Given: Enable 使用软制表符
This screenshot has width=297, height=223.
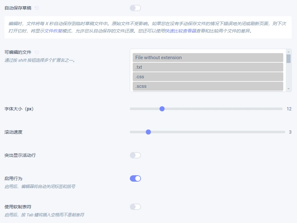Looking at the screenshot, I should point(135,206).
